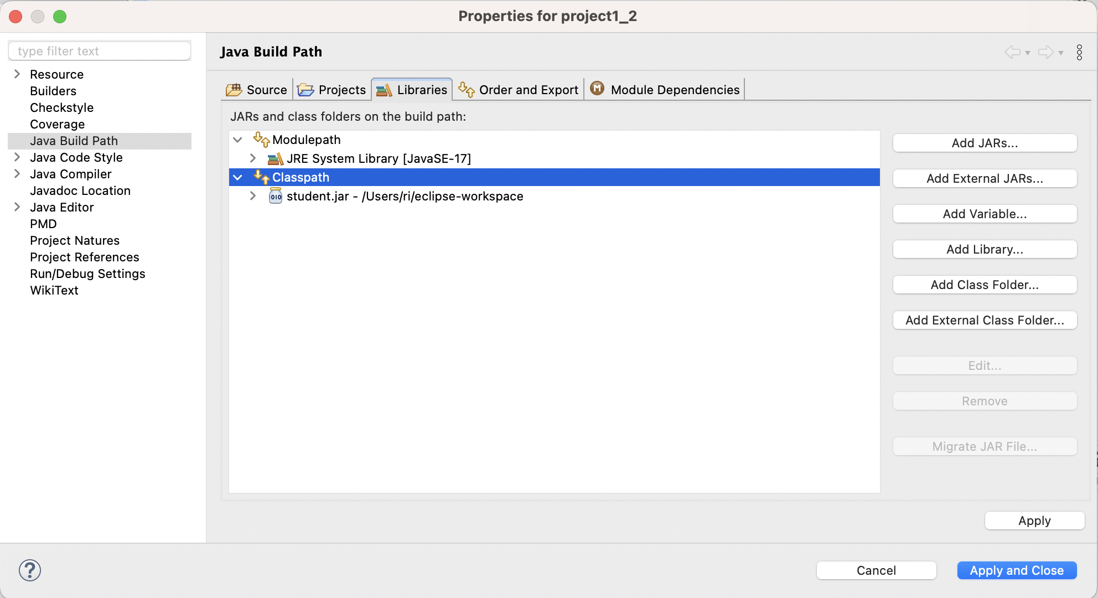This screenshot has width=1098, height=598.
Task: Switch to the Source tab
Action: tap(257, 90)
